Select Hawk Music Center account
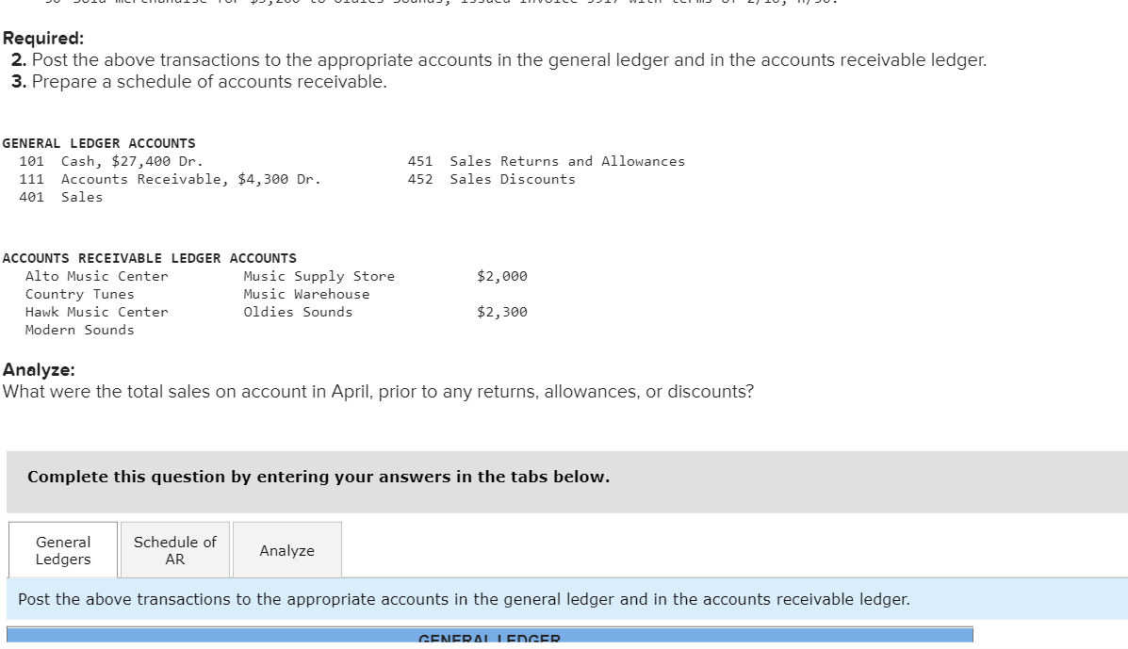Screen dimensions: 1128x649 click(97, 312)
